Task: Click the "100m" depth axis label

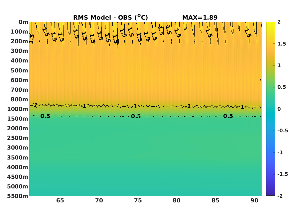Action: 19,32
